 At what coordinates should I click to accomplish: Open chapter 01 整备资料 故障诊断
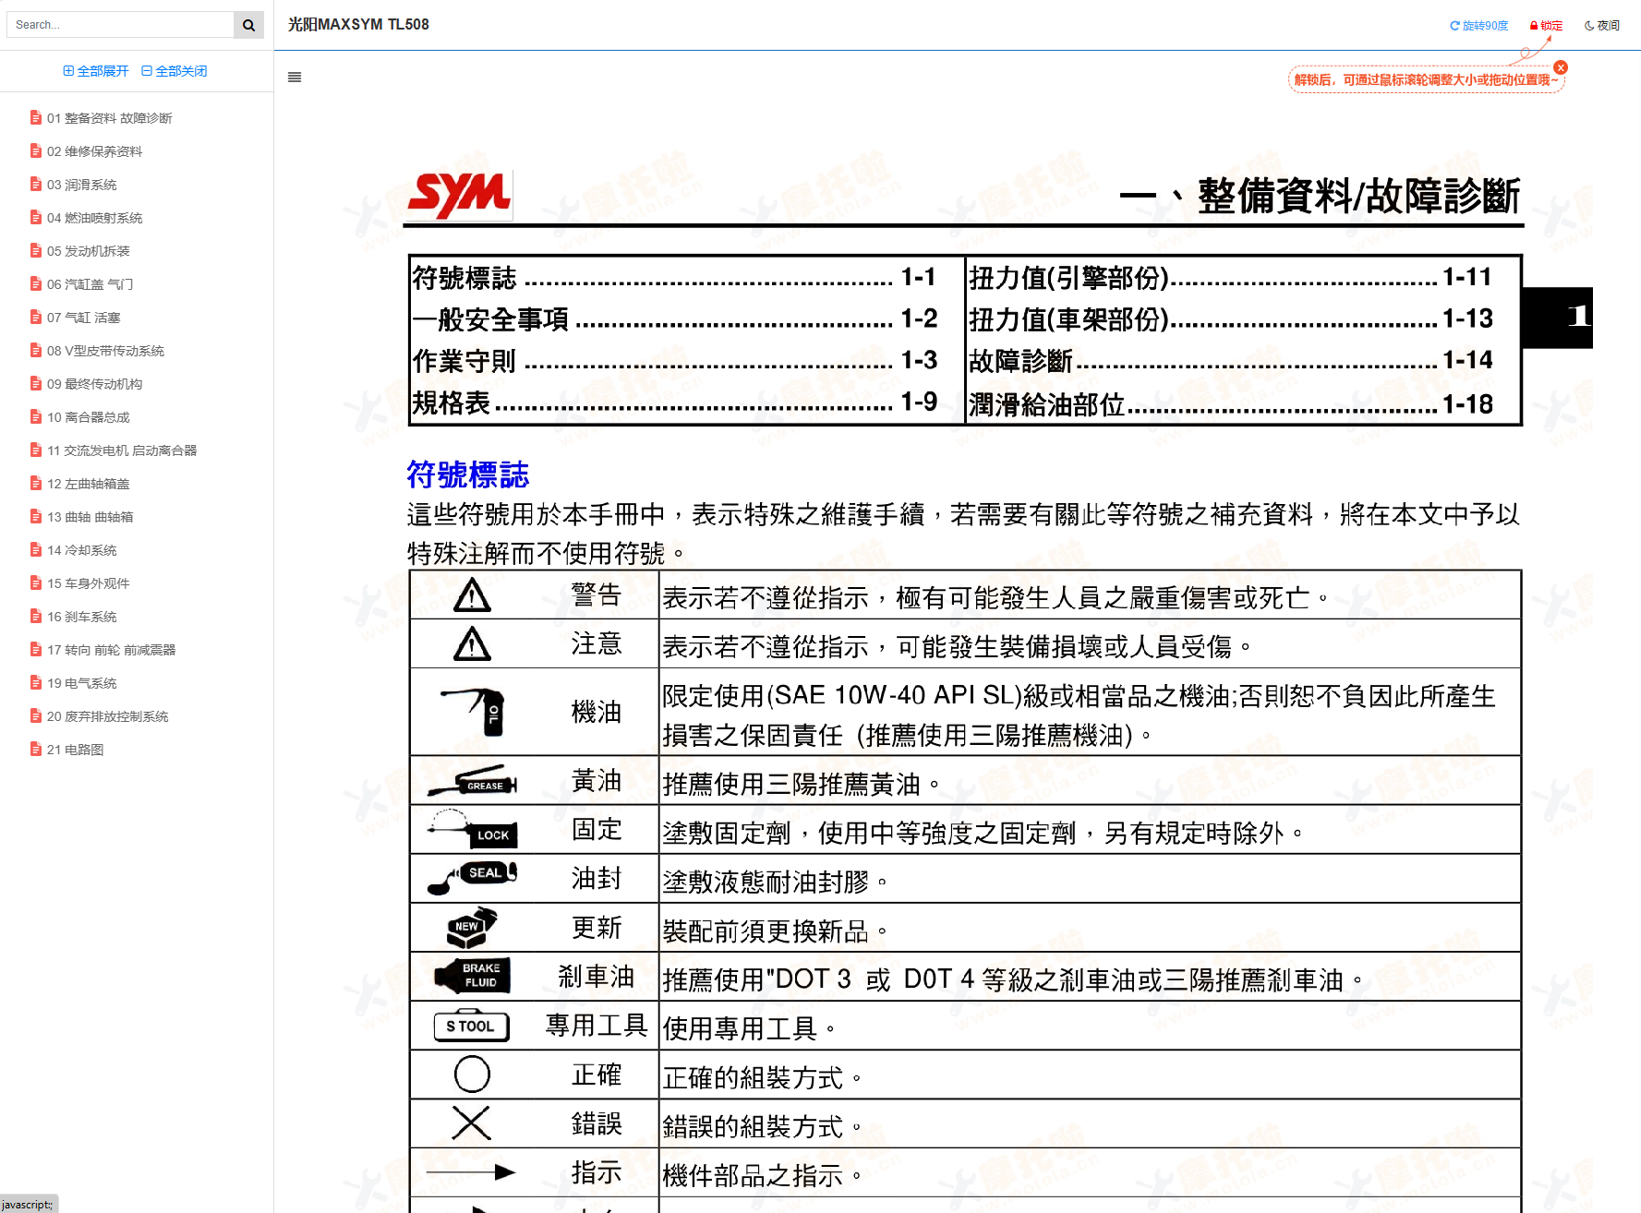point(110,118)
